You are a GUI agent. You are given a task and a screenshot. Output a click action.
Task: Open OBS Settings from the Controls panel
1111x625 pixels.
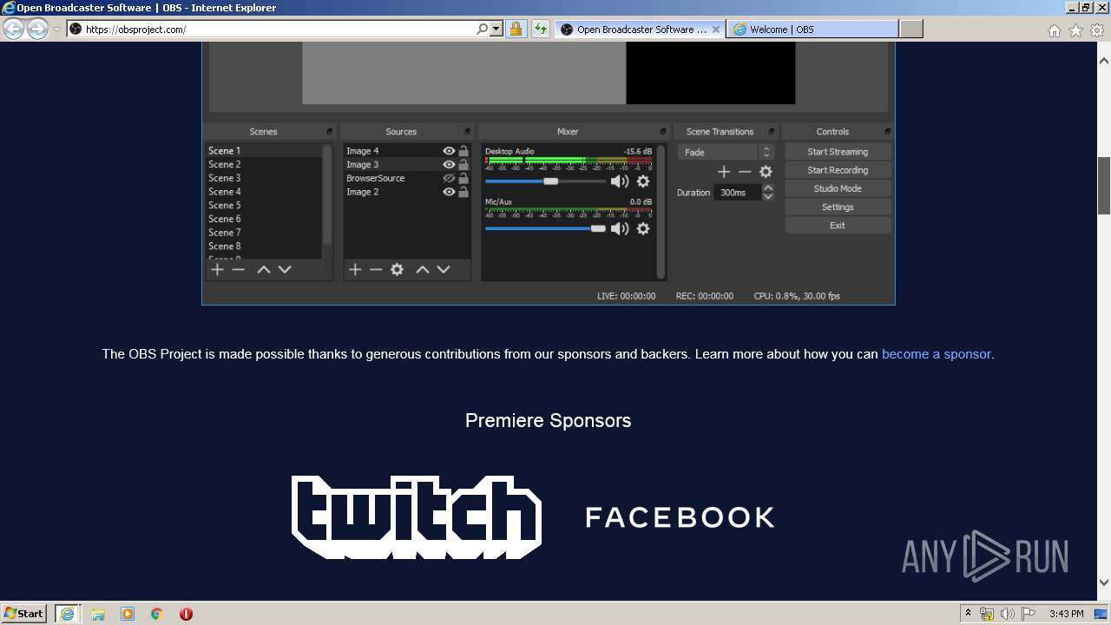click(838, 207)
